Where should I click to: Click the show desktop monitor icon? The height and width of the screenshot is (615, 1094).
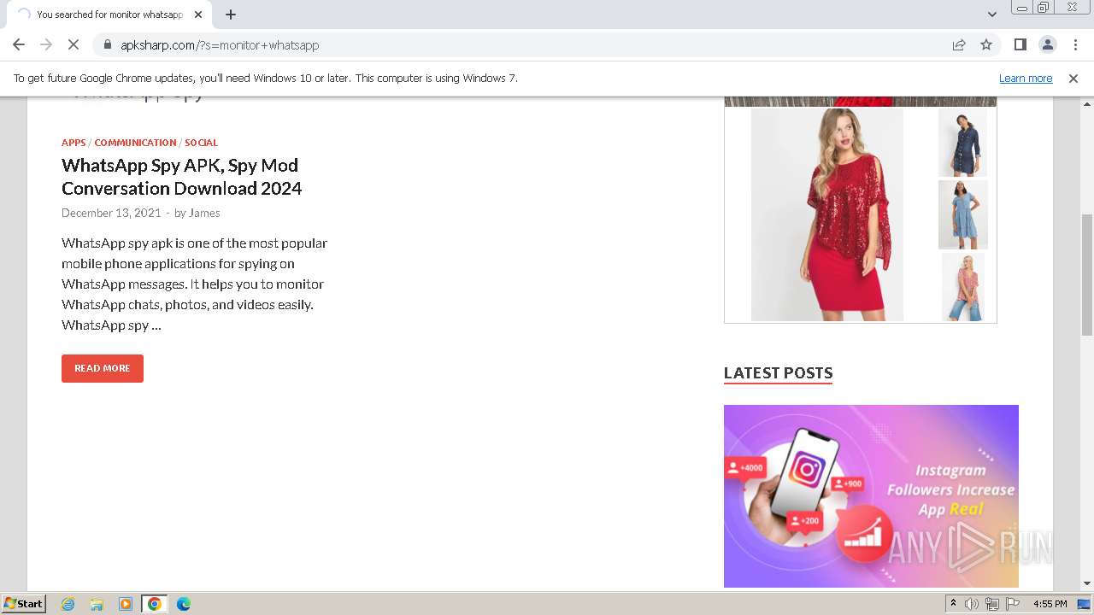point(1084,604)
